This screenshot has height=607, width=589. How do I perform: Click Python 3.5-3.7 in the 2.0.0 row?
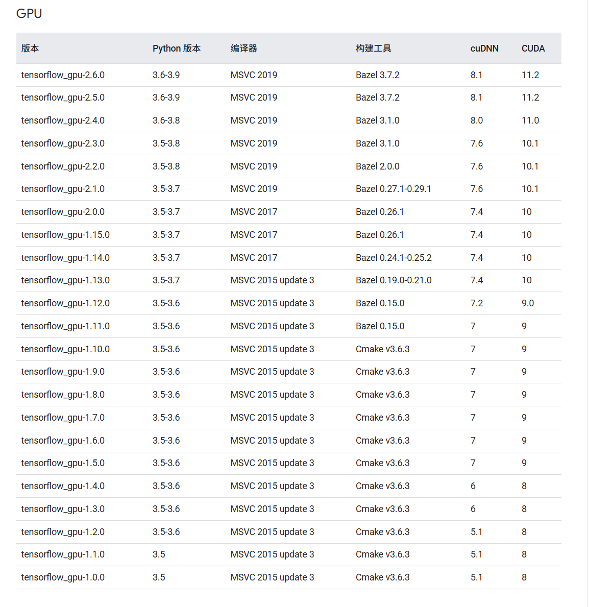166,212
